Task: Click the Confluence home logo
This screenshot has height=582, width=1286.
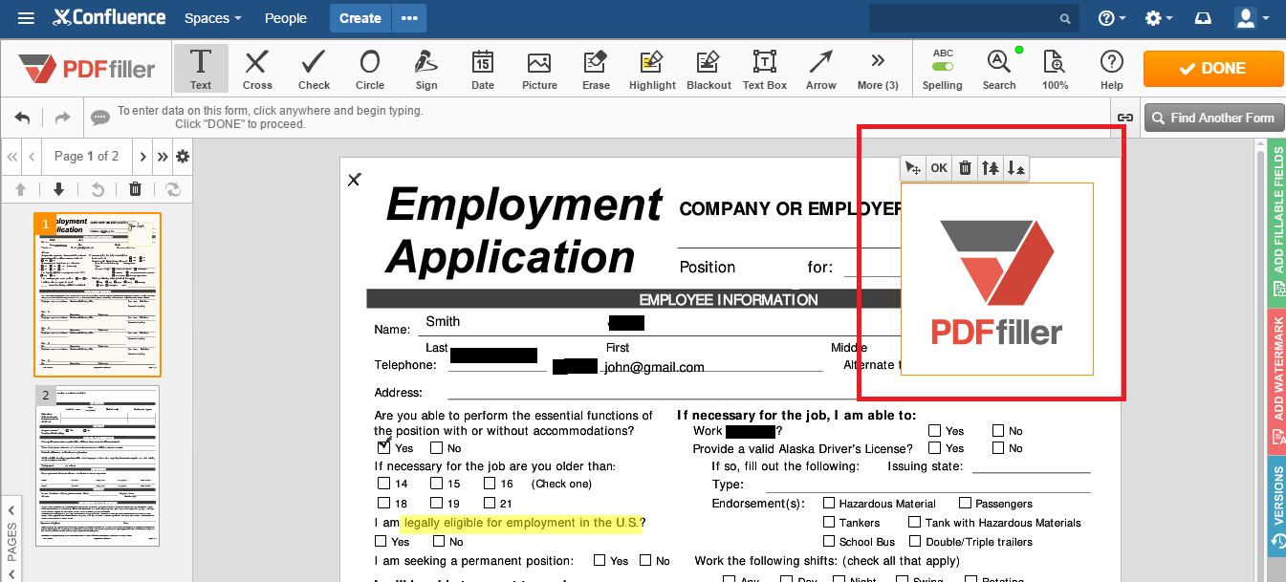Action: (x=109, y=18)
